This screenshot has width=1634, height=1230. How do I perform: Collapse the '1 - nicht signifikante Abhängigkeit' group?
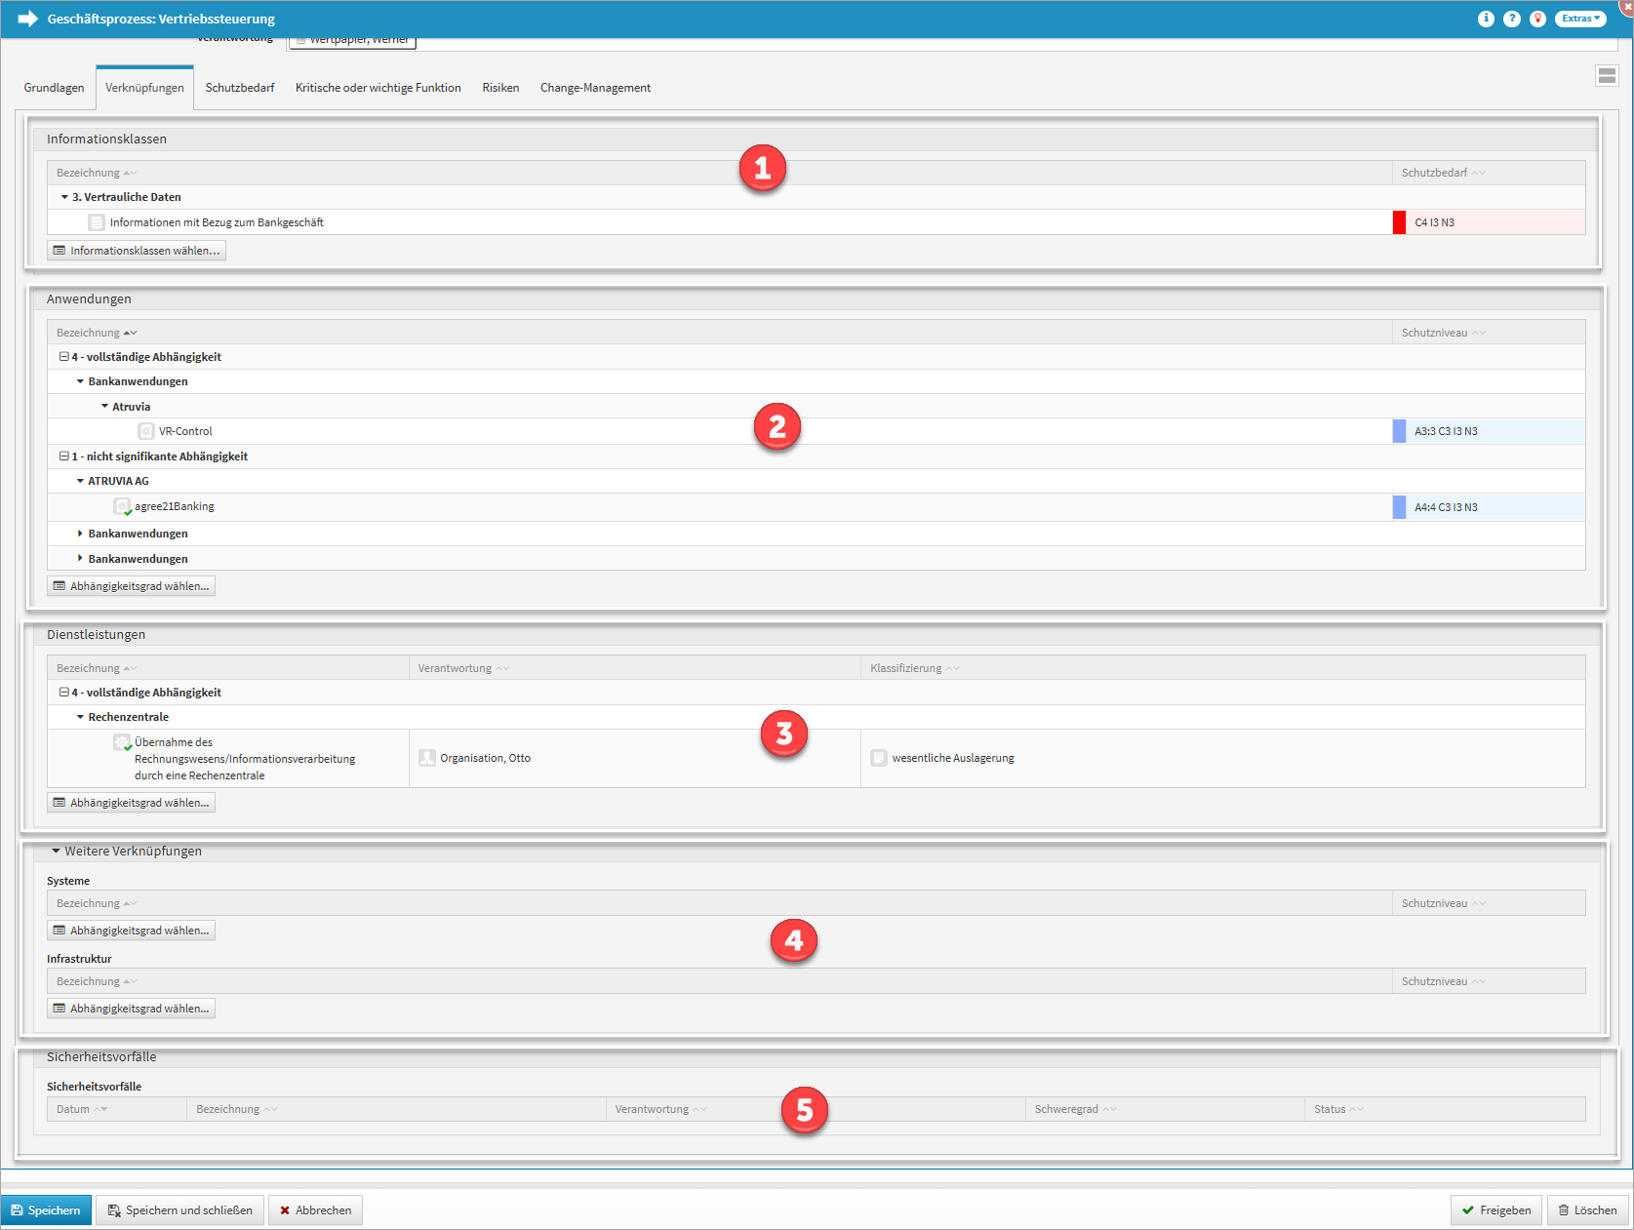click(64, 456)
